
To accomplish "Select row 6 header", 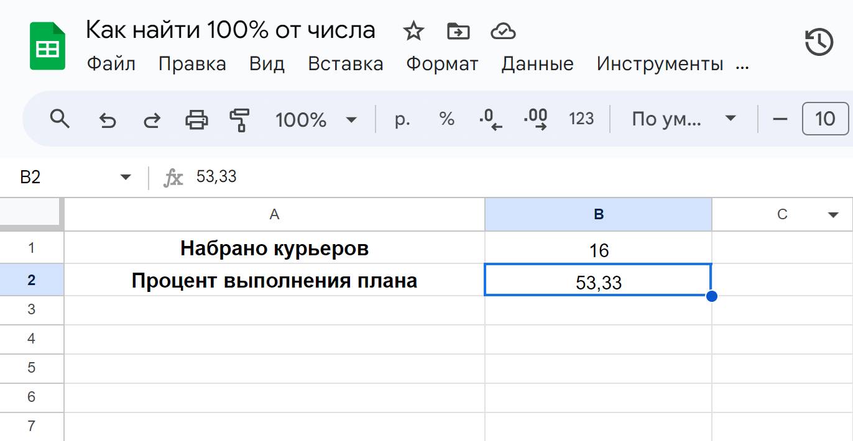I will tap(32, 398).
